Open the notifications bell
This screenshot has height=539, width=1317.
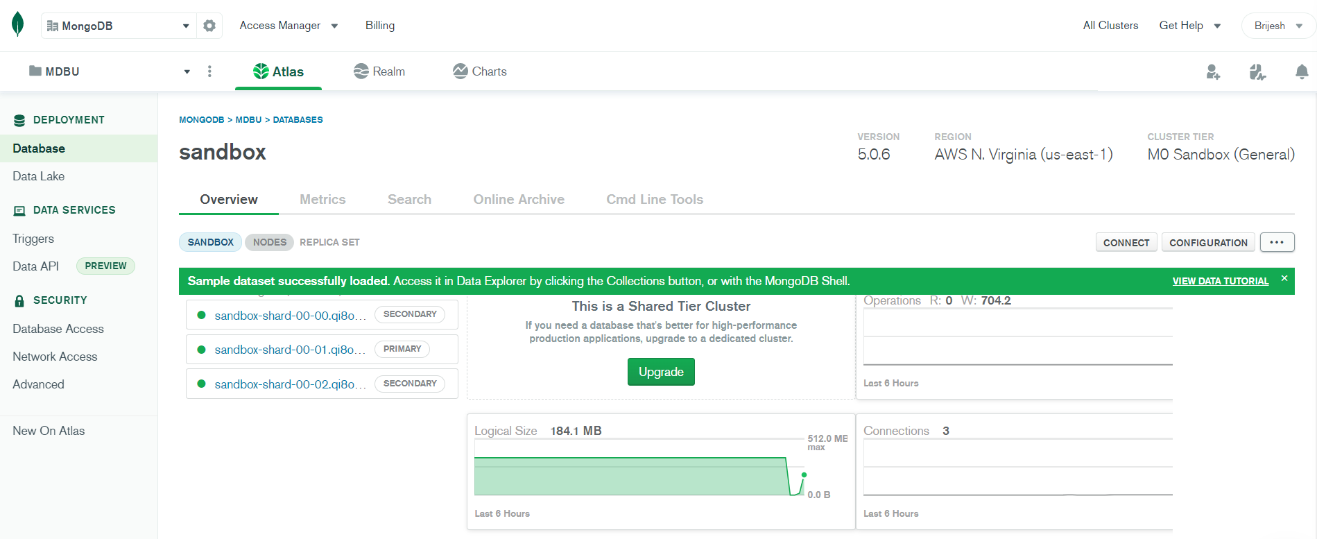click(1302, 72)
